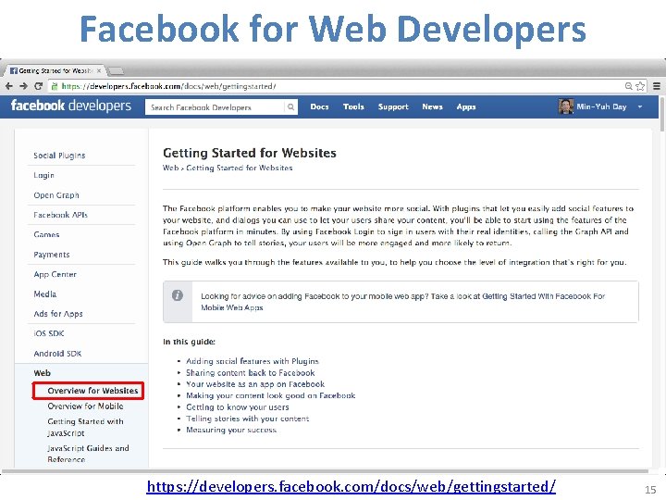The image size is (666, 500).
Task: Open Ads for Apps in the sidebar
Action: pyautogui.click(x=58, y=314)
